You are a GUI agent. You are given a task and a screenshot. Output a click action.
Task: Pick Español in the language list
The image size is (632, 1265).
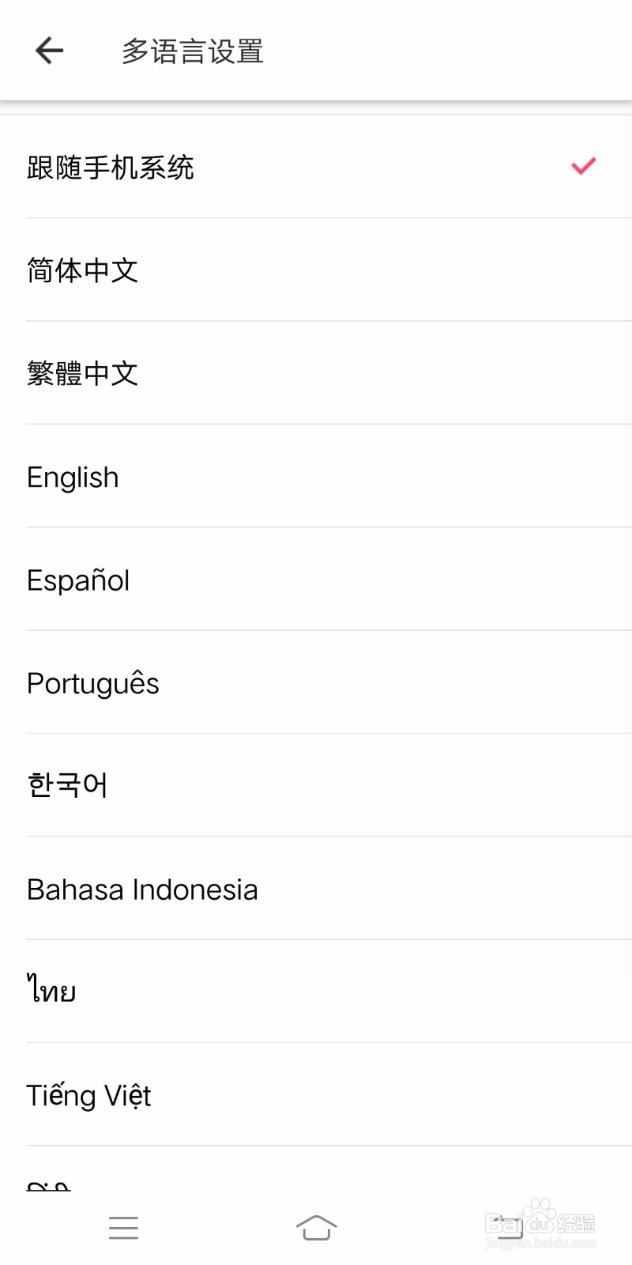pos(78,580)
